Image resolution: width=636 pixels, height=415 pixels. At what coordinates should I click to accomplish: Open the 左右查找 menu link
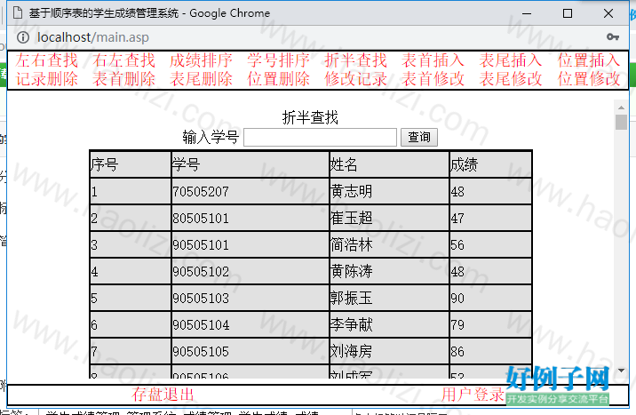pos(47,60)
